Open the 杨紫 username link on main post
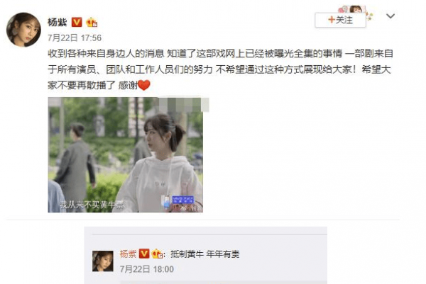This screenshot has width=426, height=284. pos(58,22)
